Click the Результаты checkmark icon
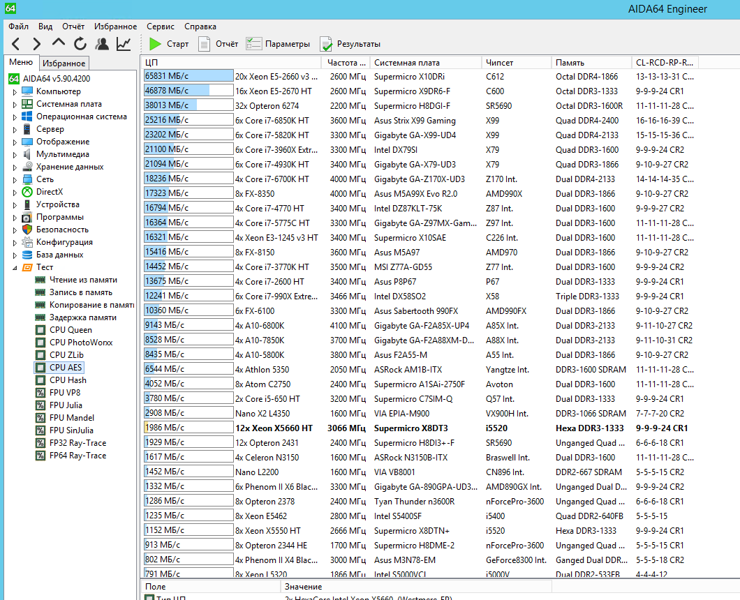 coord(326,44)
